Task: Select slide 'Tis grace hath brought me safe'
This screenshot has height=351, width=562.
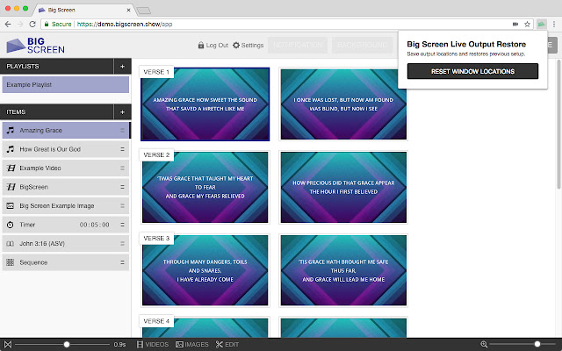Action: point(343,270)
